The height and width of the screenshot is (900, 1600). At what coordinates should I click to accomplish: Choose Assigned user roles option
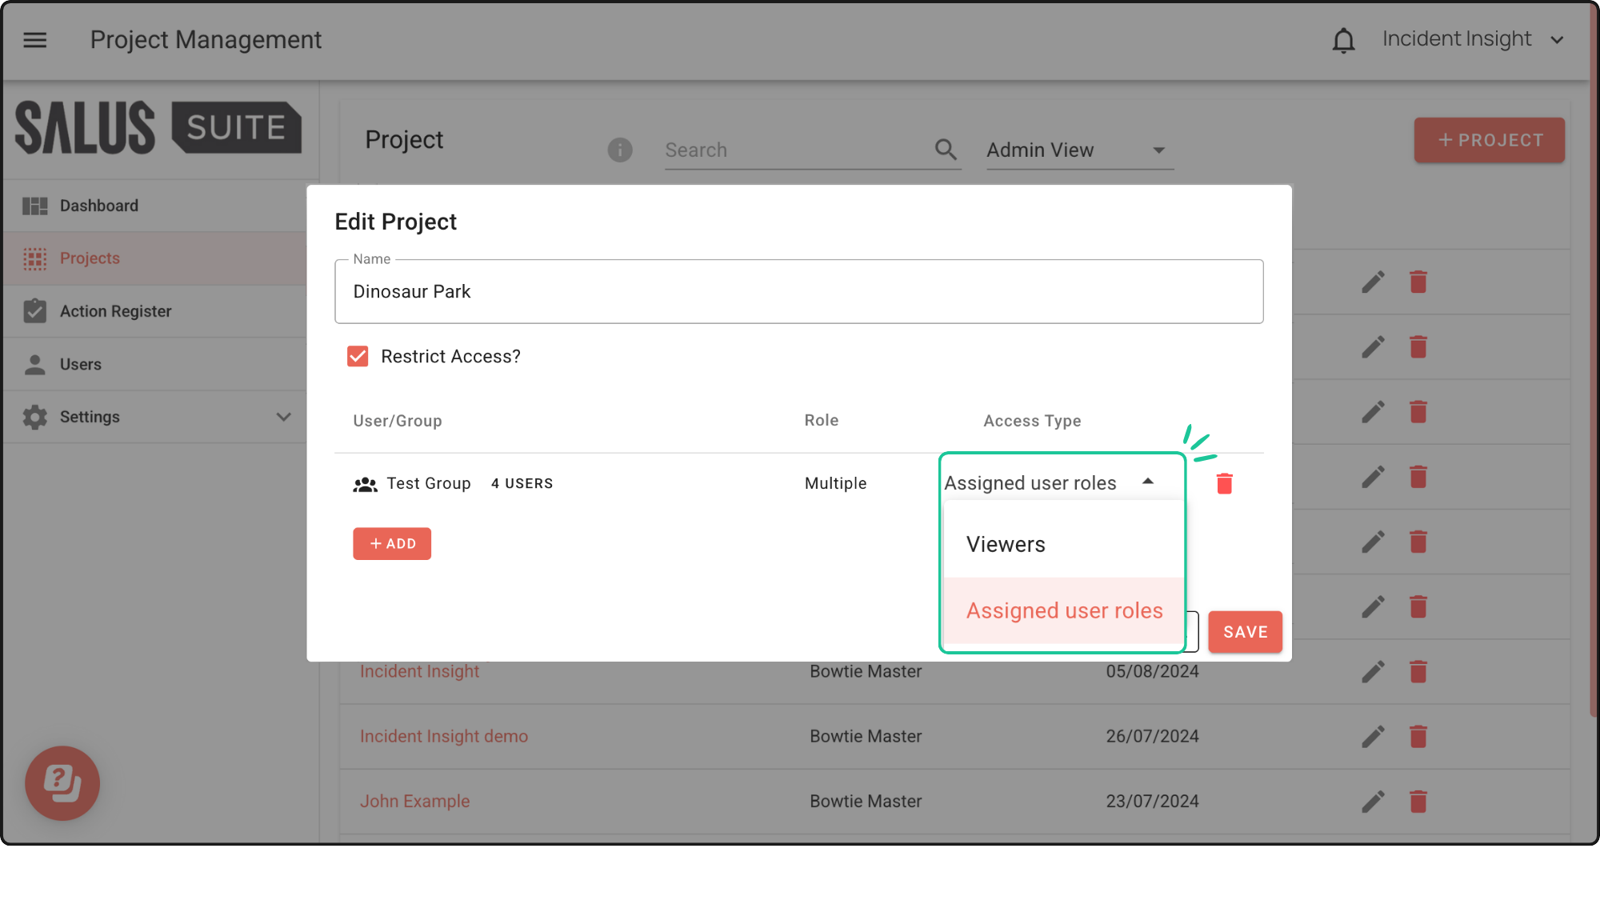coord(1062,610)
